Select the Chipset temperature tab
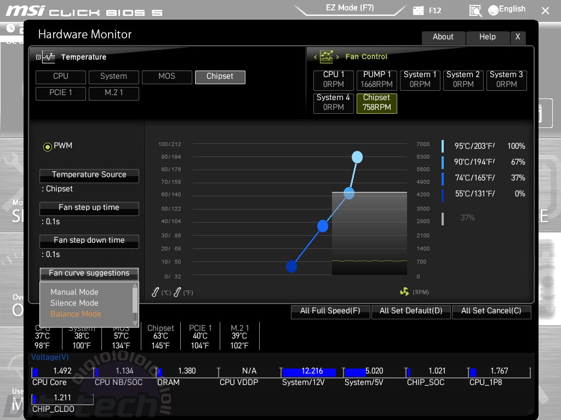 point(220,77)
